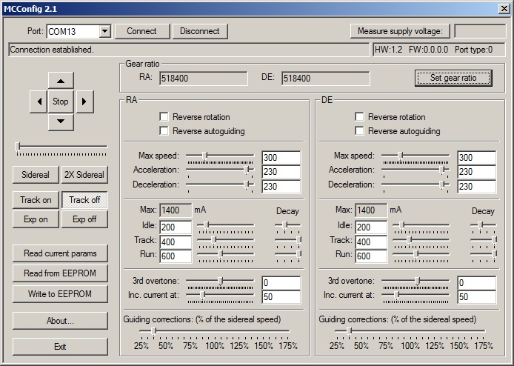Click the Stop button in direction pad
The width and height of the screenshot is (514, 366).
pos(61,102)
